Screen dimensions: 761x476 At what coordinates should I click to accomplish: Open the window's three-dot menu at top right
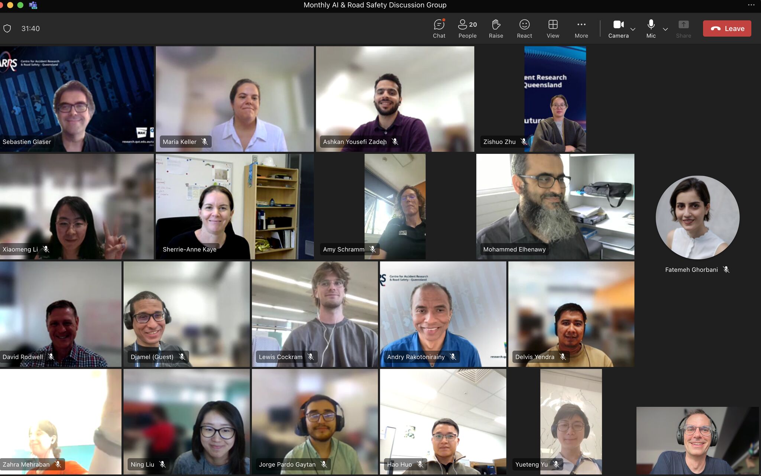coord(751,5)
